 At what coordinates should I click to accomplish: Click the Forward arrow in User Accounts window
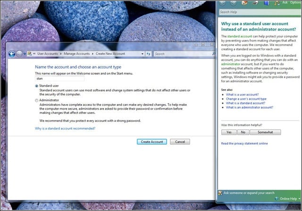[x=19, y=54]
